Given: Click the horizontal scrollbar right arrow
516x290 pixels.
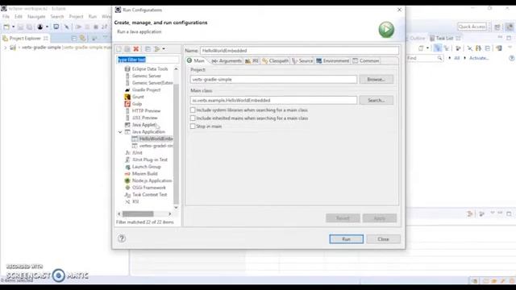Looking at the screenshot, I should 170,214.
